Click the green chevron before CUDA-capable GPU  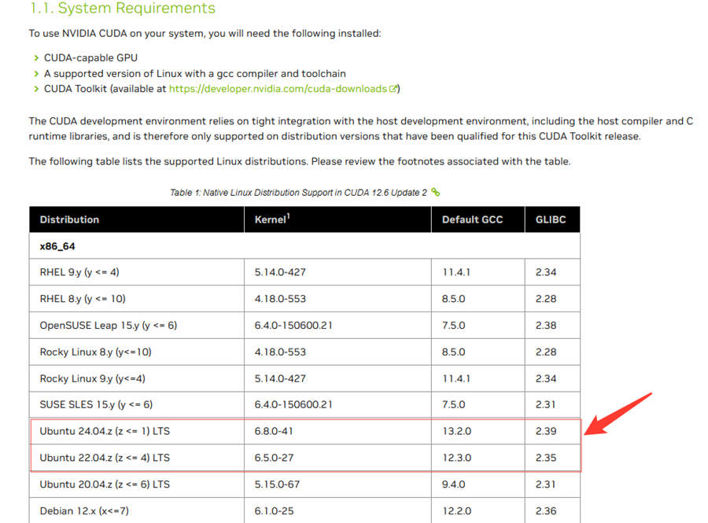(x=36, y=58)
